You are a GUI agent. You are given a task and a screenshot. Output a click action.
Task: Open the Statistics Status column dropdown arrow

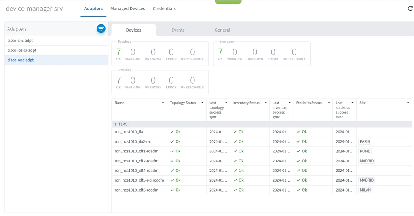(329, 103)
